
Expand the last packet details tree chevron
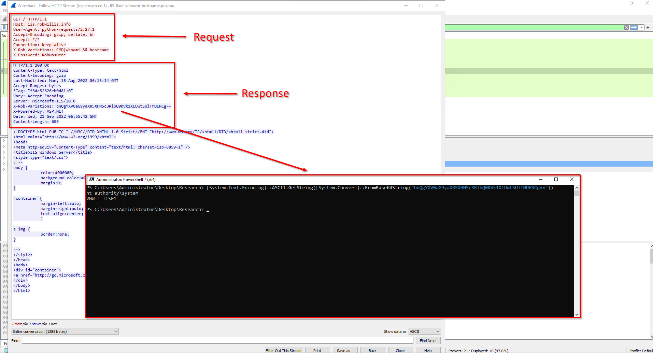coord(4,169)
